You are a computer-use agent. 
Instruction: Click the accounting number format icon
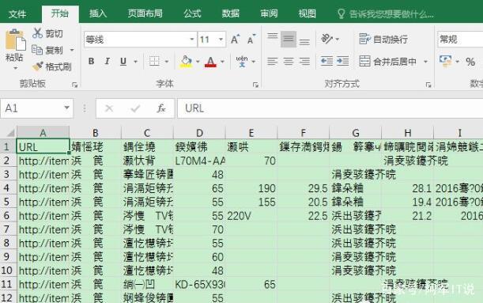coord(445,62)
